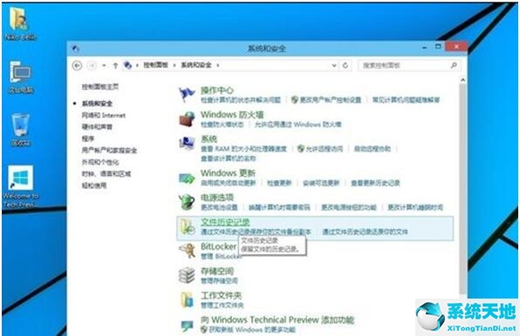Go up one level with up arrow
This screenshot has width=520, height=336.
pos(115,65)
